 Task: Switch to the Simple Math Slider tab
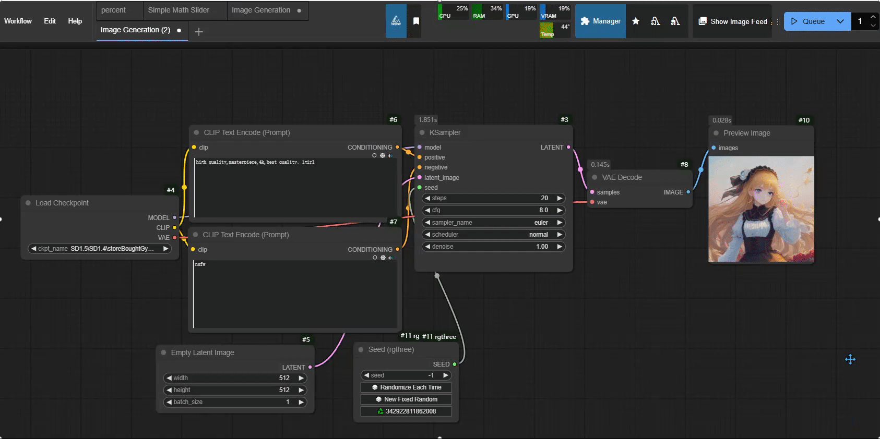pyautogui.click(x=179, y=10)
